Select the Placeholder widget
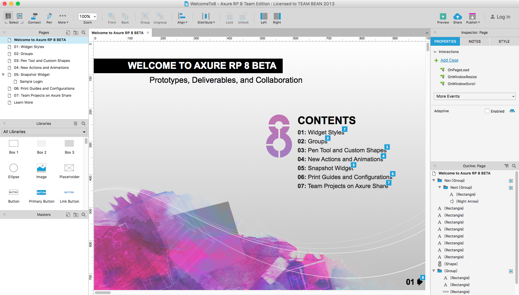Viewport: 519px width, 295px height. pyautogui.click(x=69, y=171)
